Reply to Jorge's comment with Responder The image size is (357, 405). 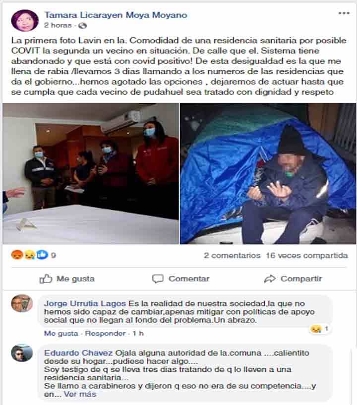pos(105,333)
